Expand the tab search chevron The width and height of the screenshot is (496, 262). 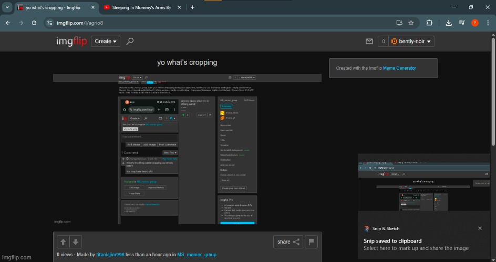[7, 7]
